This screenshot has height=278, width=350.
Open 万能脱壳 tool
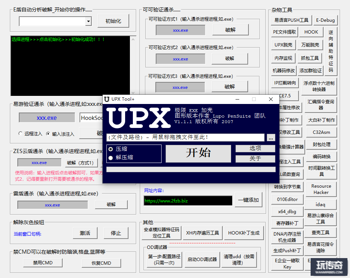click(x=310, y=45)
